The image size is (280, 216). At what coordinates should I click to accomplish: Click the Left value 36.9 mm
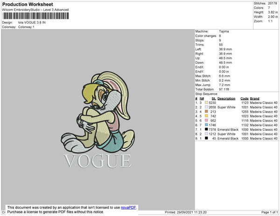[225, 49]
